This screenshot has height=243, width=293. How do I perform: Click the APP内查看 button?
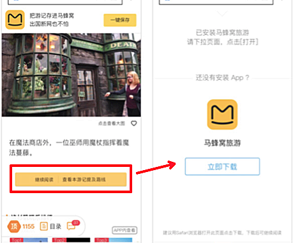[124, 230]
